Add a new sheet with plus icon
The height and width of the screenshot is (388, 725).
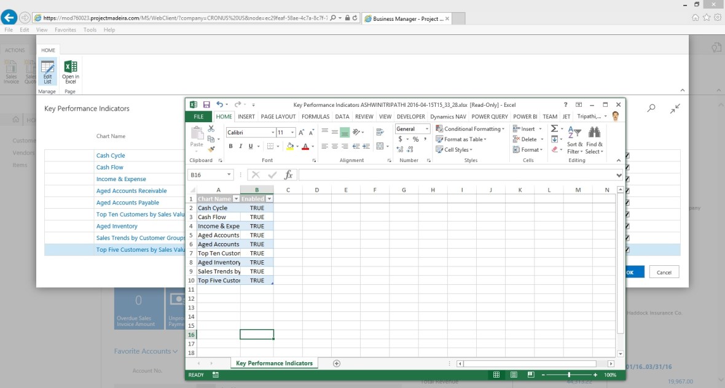(337, 363)
